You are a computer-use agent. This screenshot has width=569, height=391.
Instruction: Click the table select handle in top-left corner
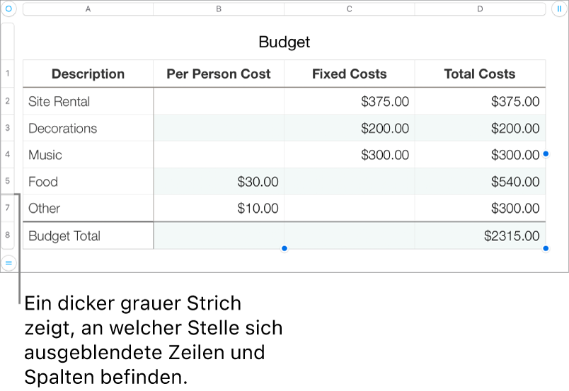[8, 9]
